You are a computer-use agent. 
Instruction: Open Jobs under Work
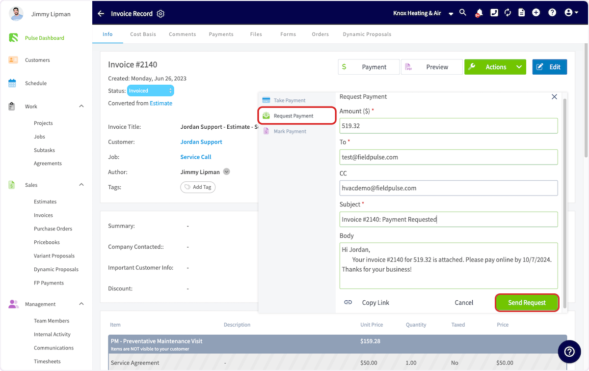[39, 137]
